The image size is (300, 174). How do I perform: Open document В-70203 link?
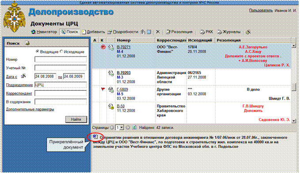click(124, 73)
